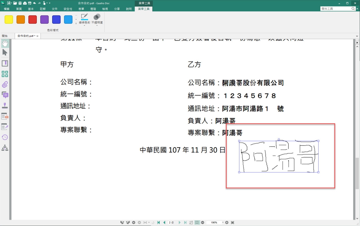Click the new document icon in title bar
The image size is (360, 226).
[x=8, y=3]
